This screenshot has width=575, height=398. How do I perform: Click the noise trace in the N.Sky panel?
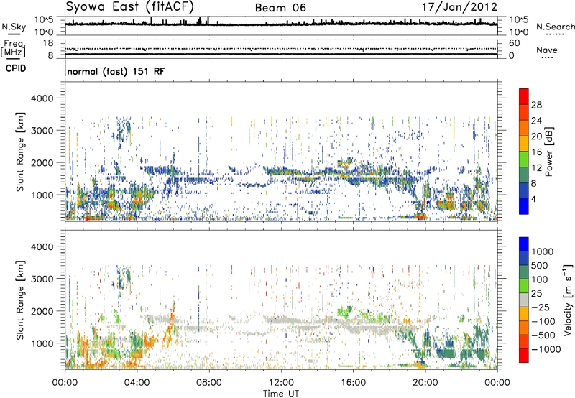tap(281, 24)
